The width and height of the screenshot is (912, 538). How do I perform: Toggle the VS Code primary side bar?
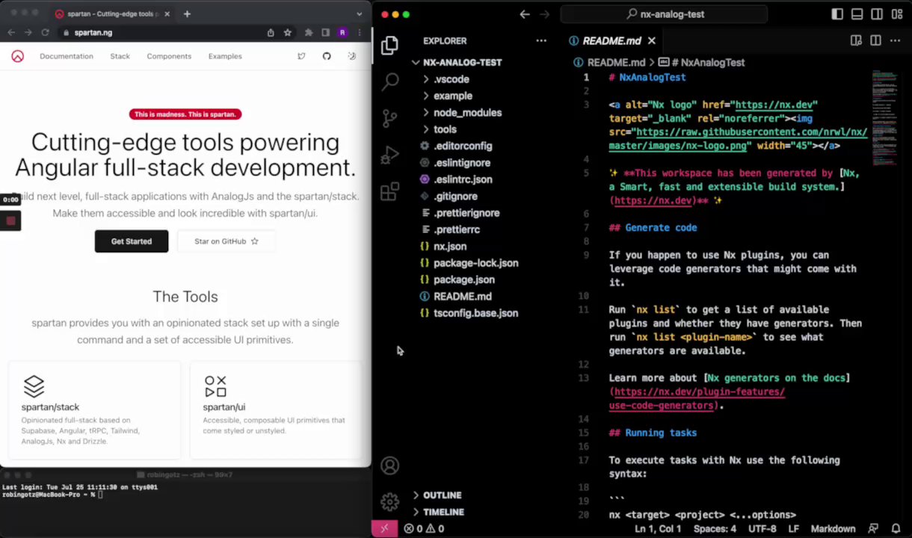tap(837, 13)
